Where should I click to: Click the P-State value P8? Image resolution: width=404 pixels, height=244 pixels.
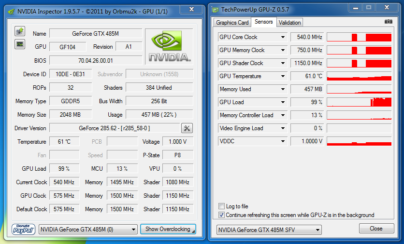[x=178, y=155]
